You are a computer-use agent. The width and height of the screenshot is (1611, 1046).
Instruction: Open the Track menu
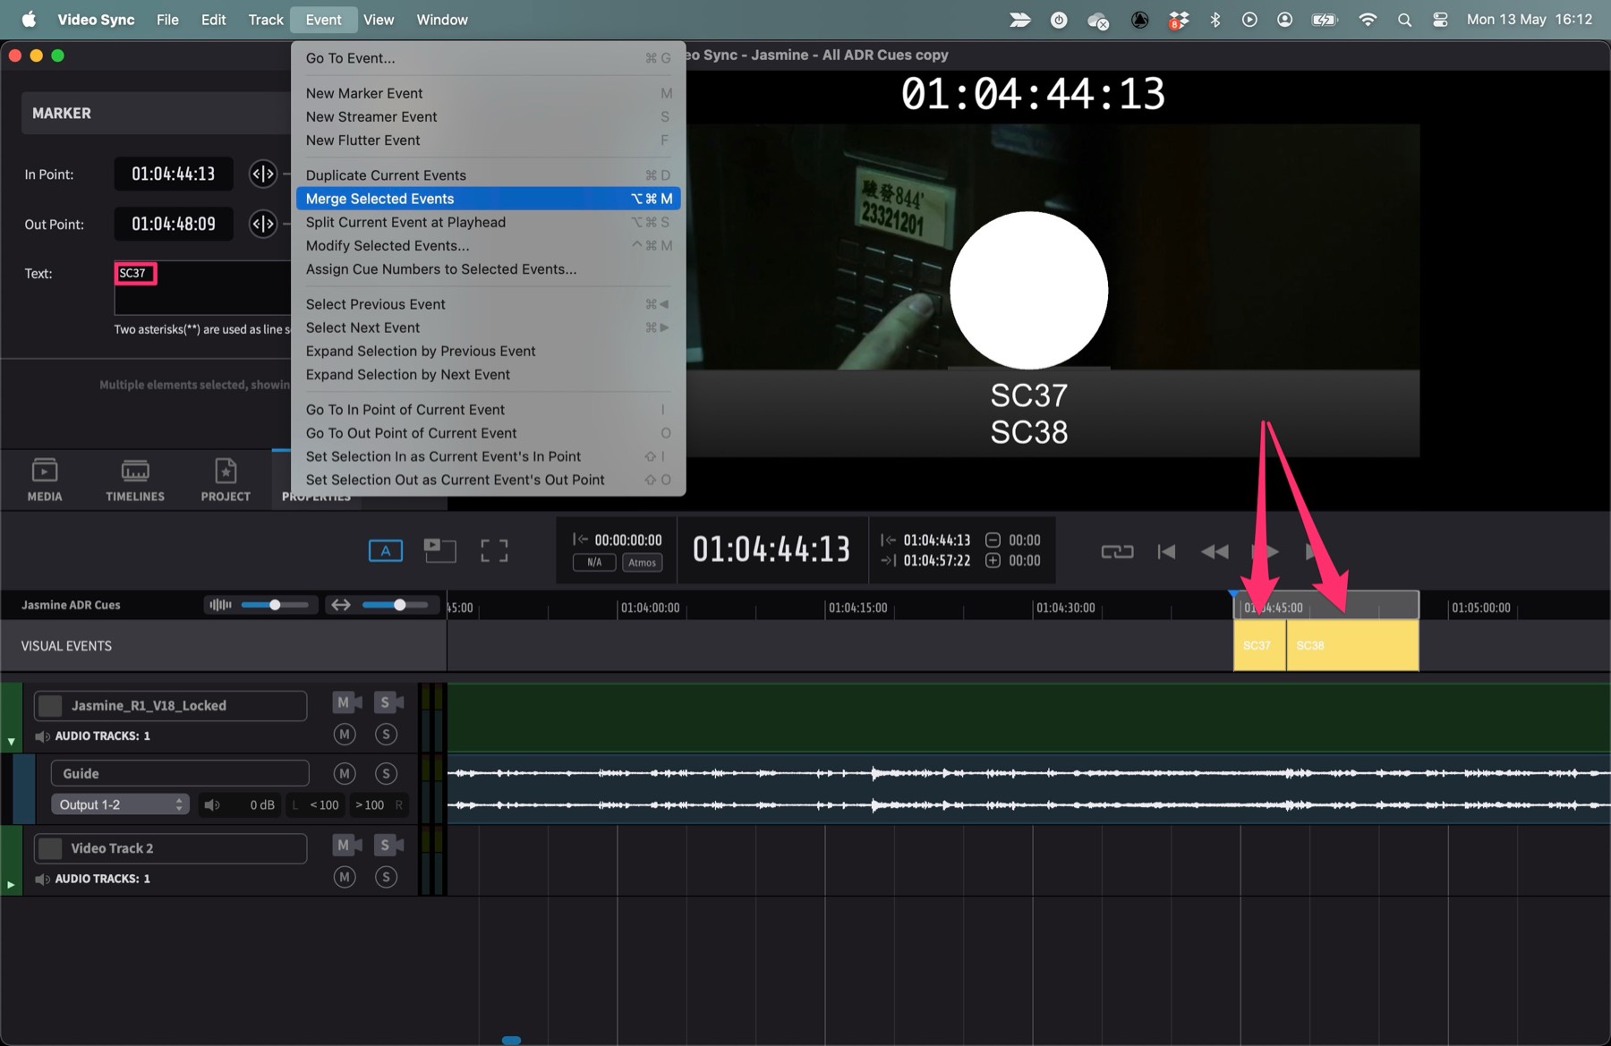(266, 20)
